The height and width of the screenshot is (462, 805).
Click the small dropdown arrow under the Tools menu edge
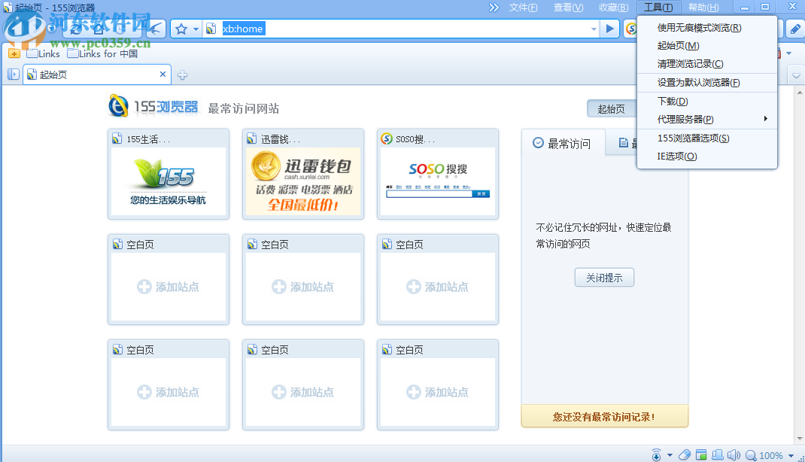(789, 53)
